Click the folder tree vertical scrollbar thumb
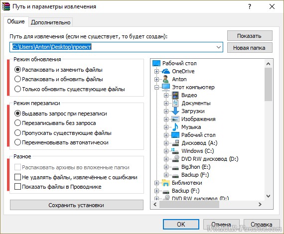This screenshot has height=234, width=284. 268,84
